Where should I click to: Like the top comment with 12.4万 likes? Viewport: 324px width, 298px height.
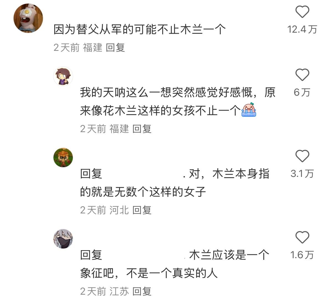[x=302, y=12]
